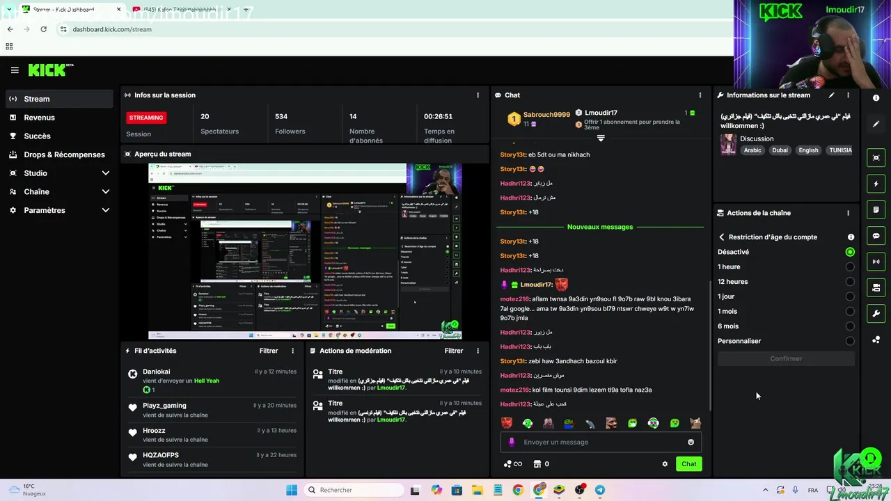Select the 12 heures radio option

click(850, 282)
